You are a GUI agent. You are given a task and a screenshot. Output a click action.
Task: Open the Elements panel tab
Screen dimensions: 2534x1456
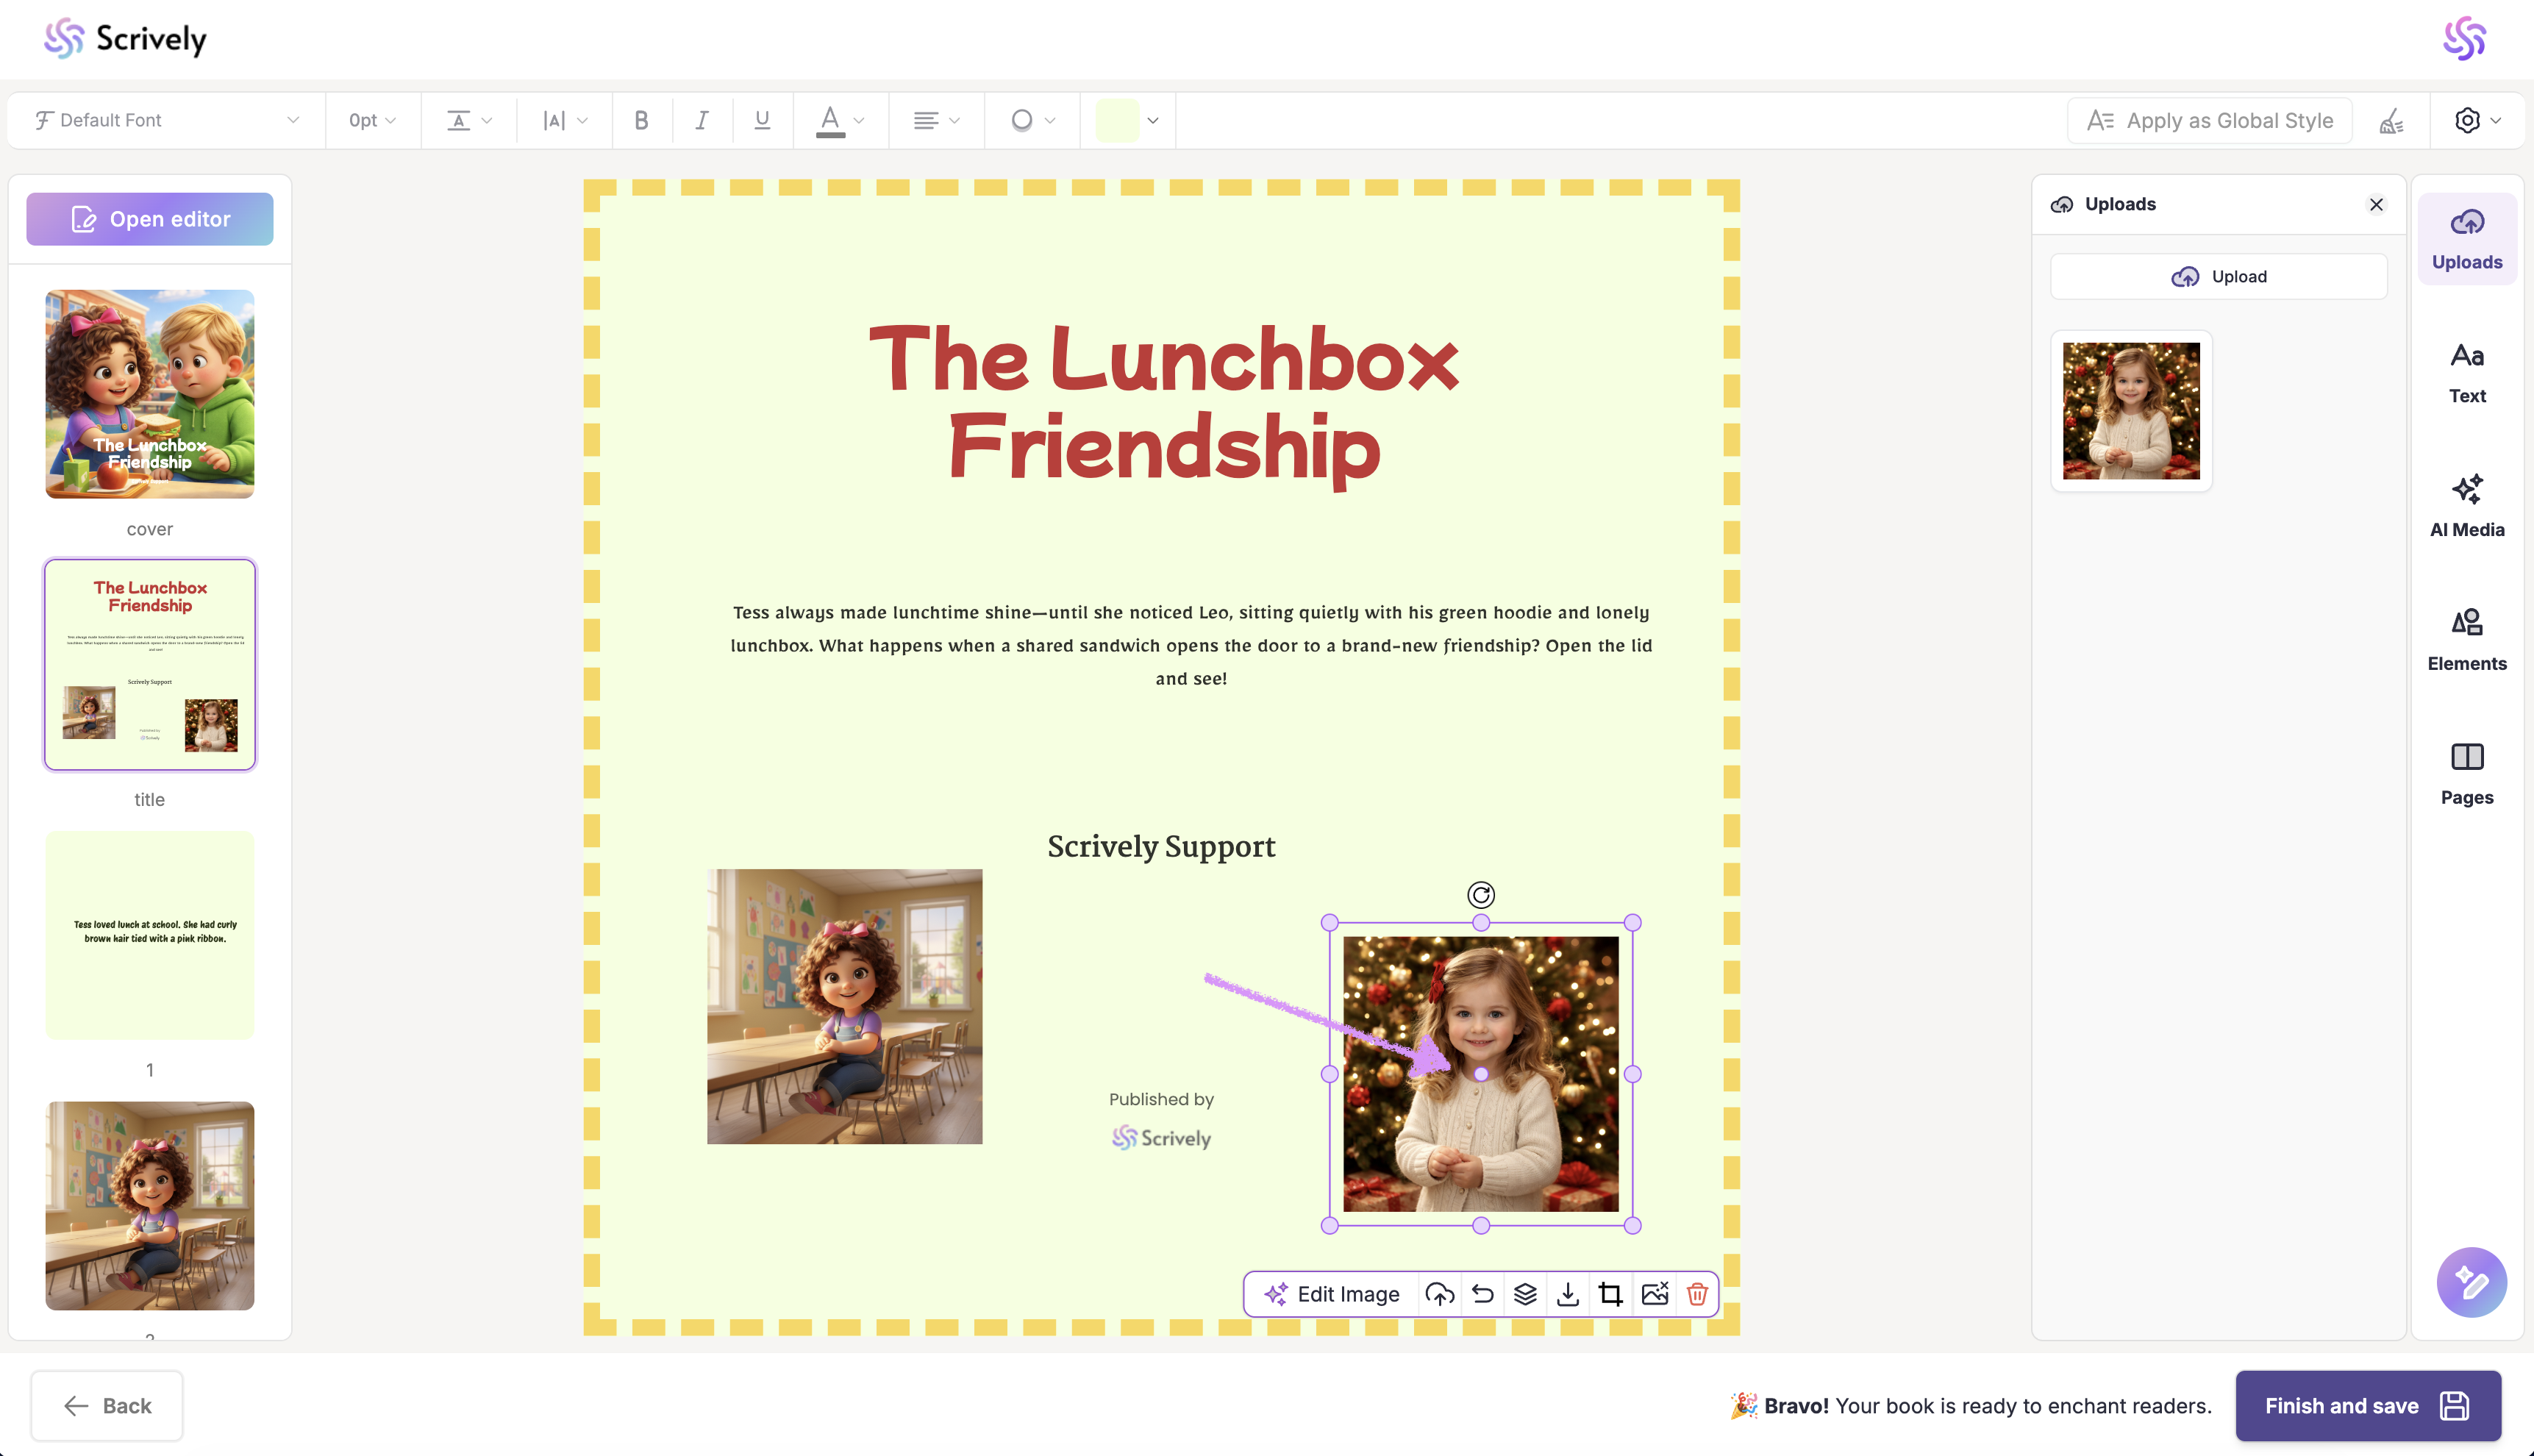click(x=2466, y=640)
